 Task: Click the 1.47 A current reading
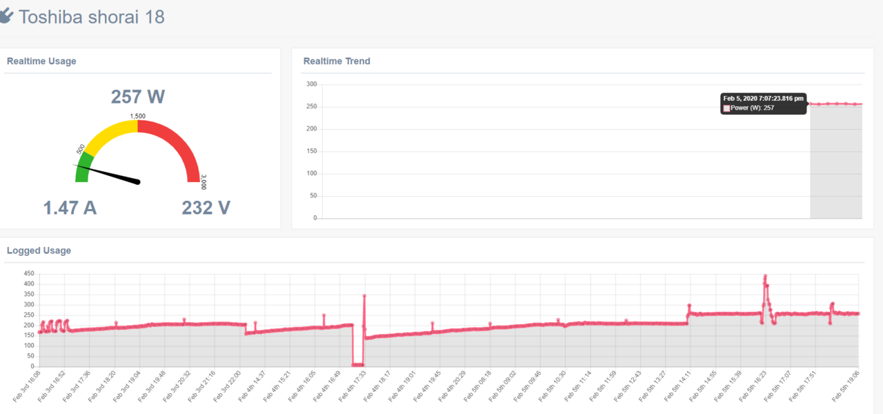click(70, 207)
